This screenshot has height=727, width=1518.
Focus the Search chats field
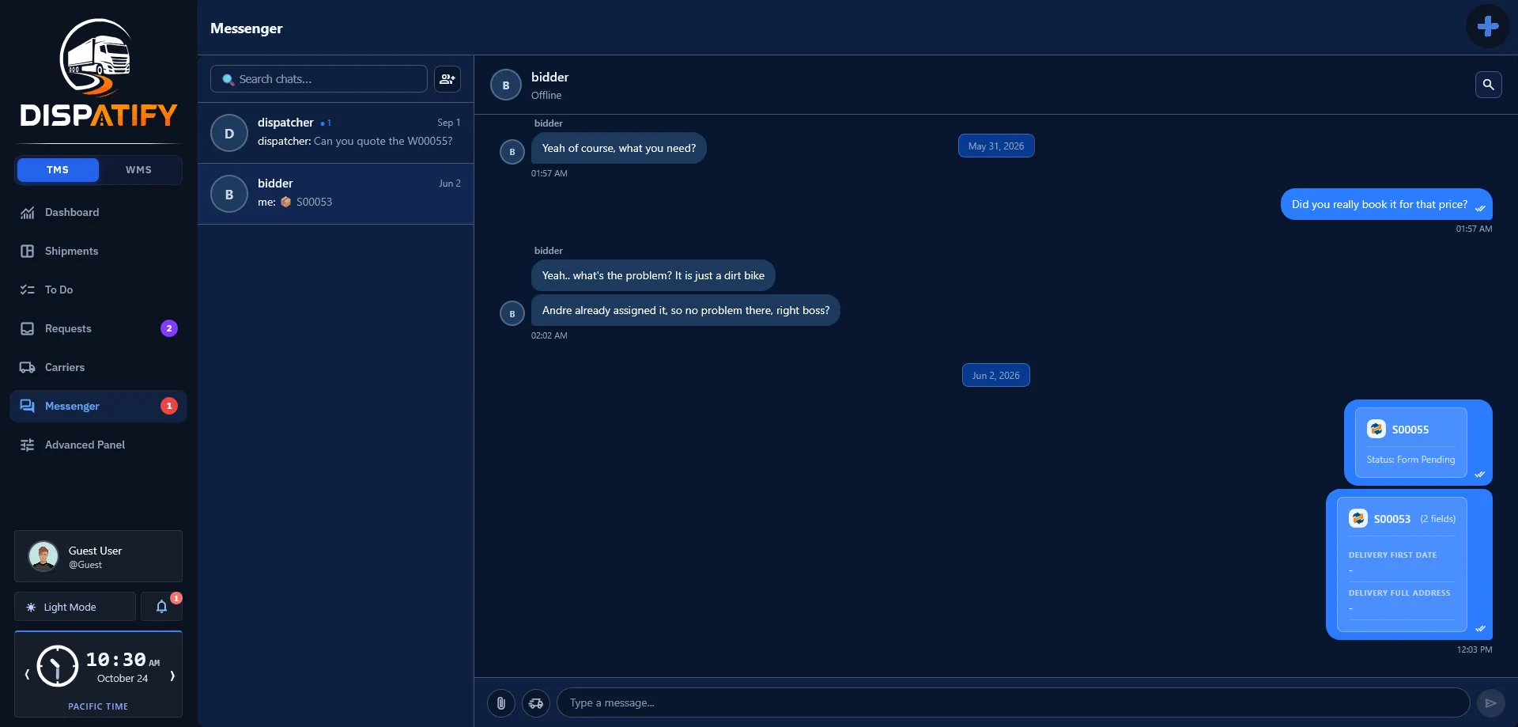coord(319,79)
